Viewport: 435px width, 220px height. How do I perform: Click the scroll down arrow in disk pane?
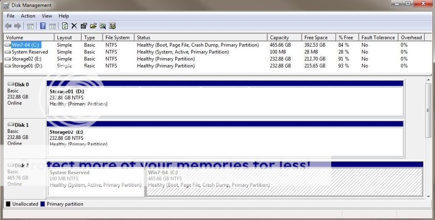click(428, 196)
